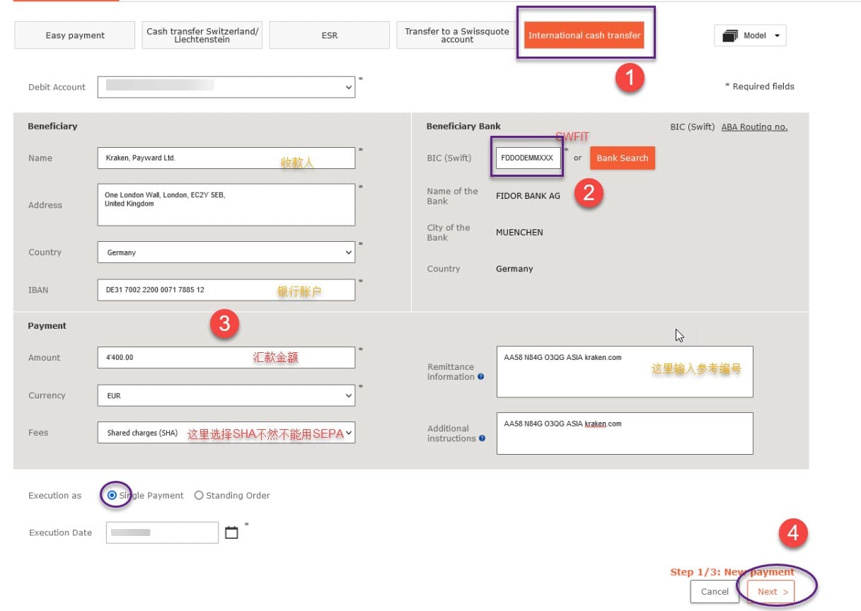
Task: Click the Additional instructions help icon
Action: pos(482,437)
